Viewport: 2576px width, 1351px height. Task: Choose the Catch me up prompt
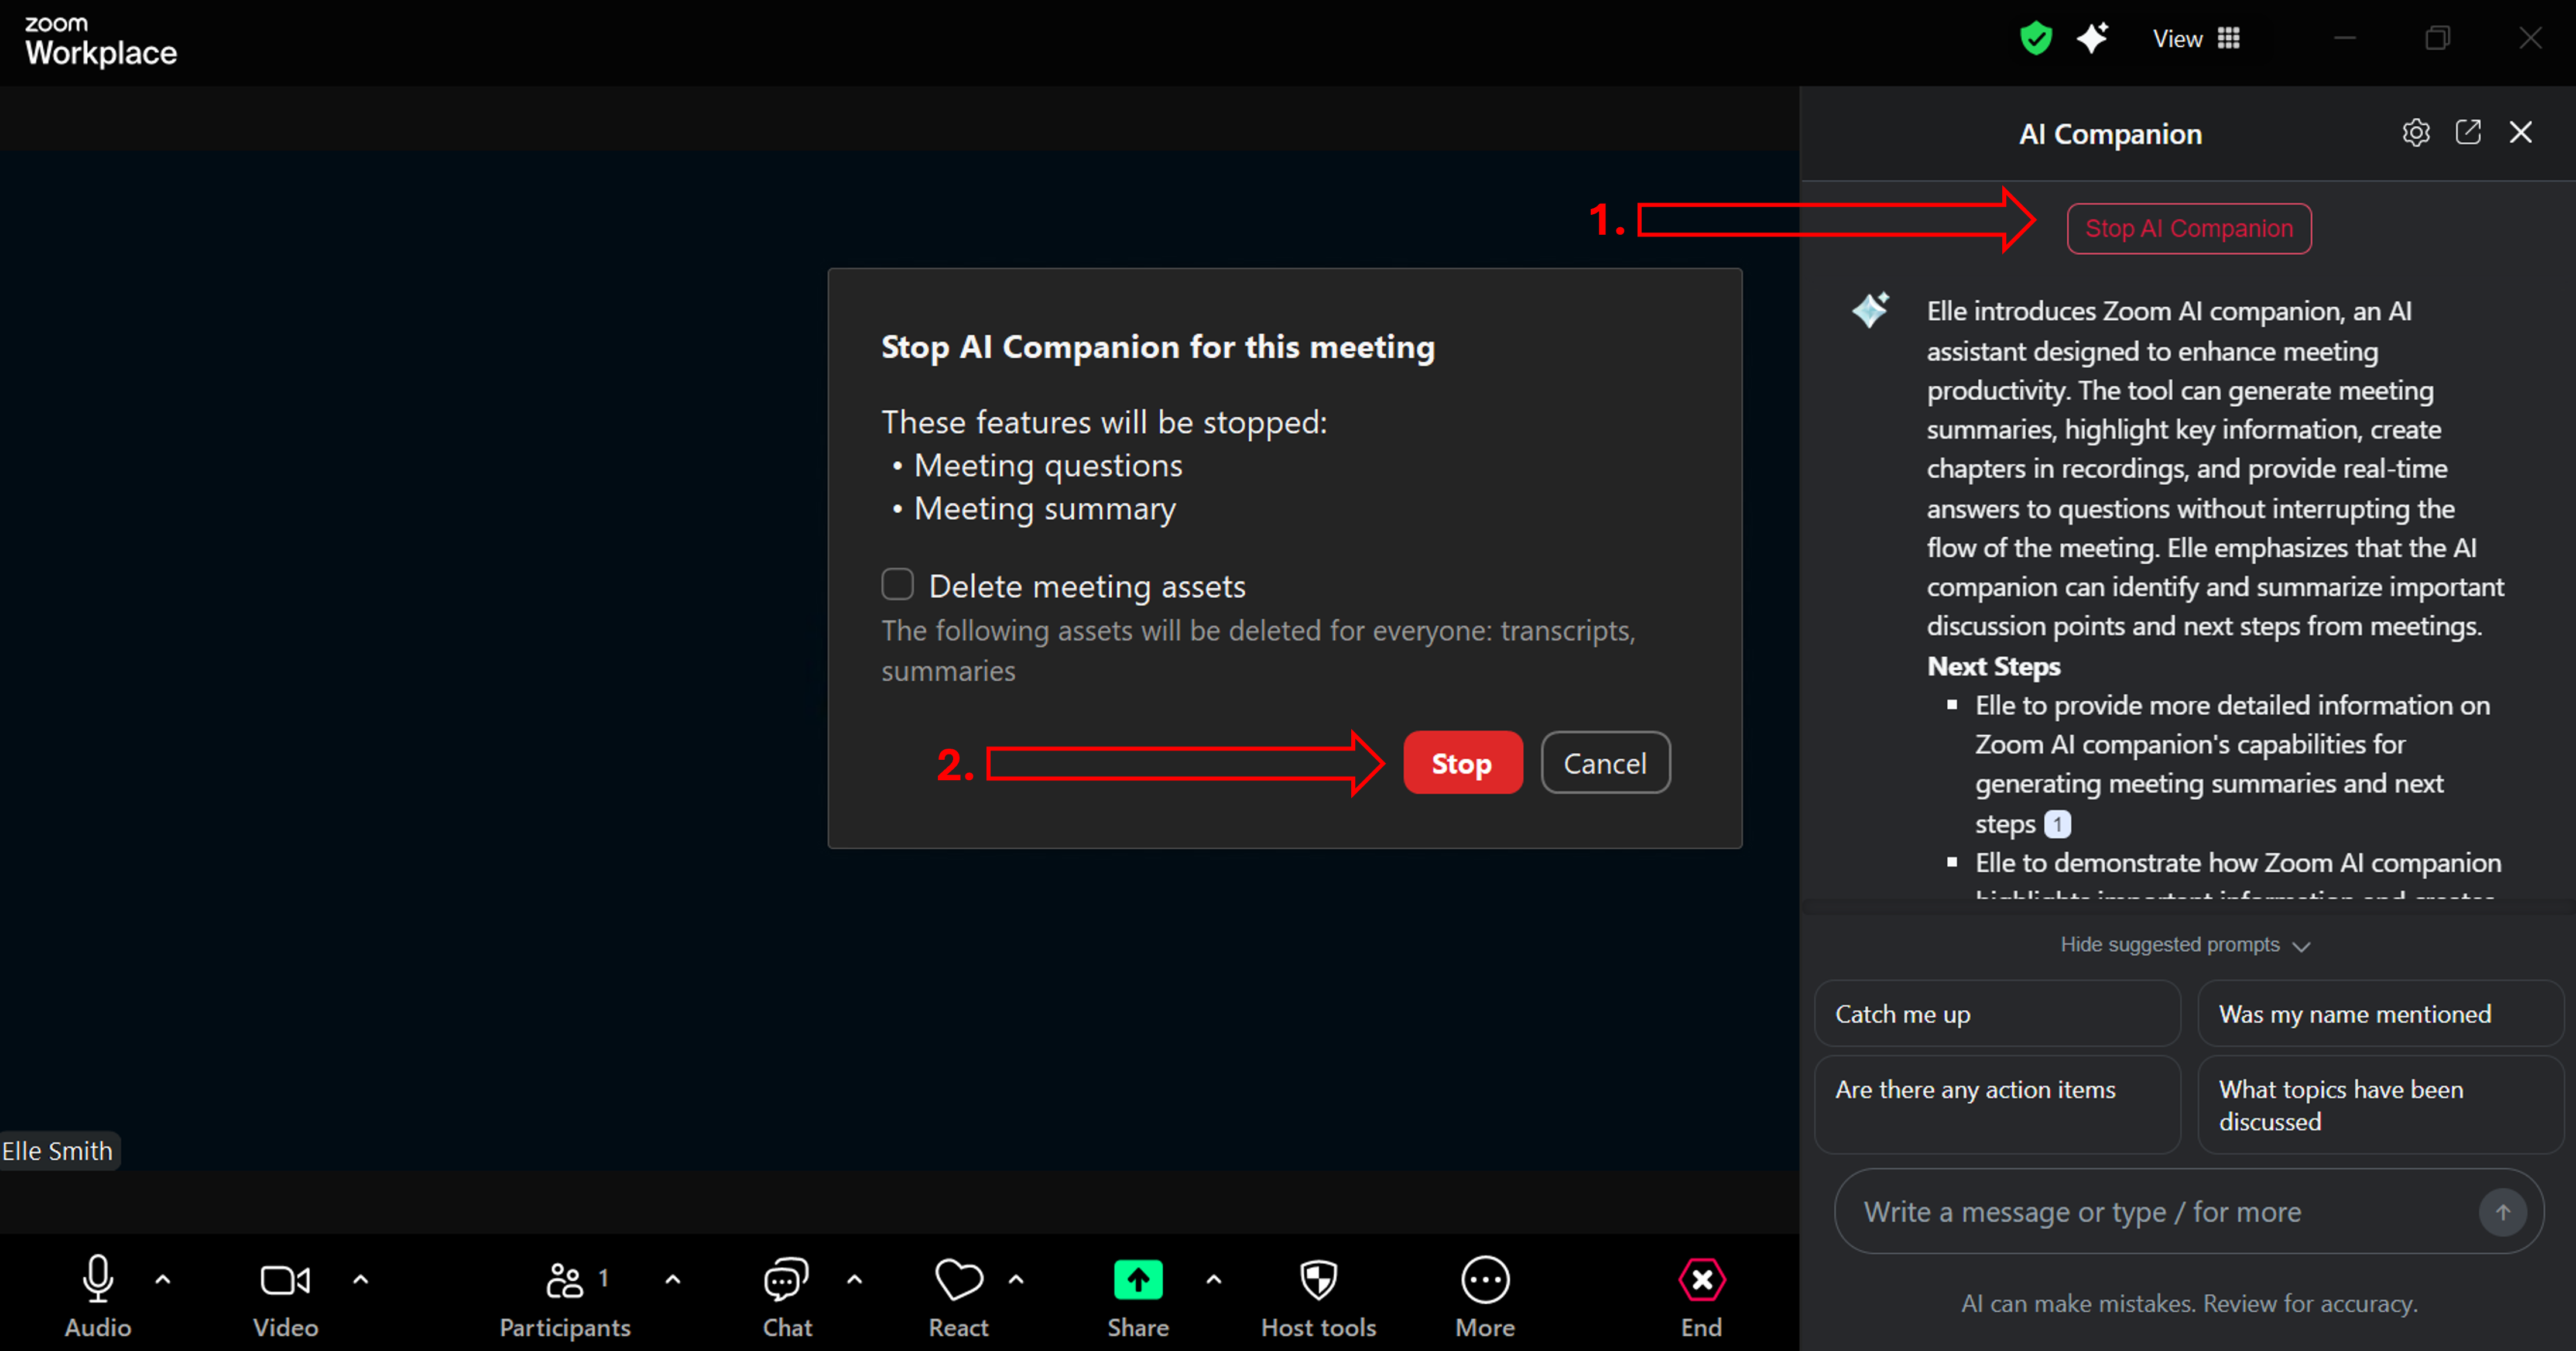click(x=1997, y=1013)
